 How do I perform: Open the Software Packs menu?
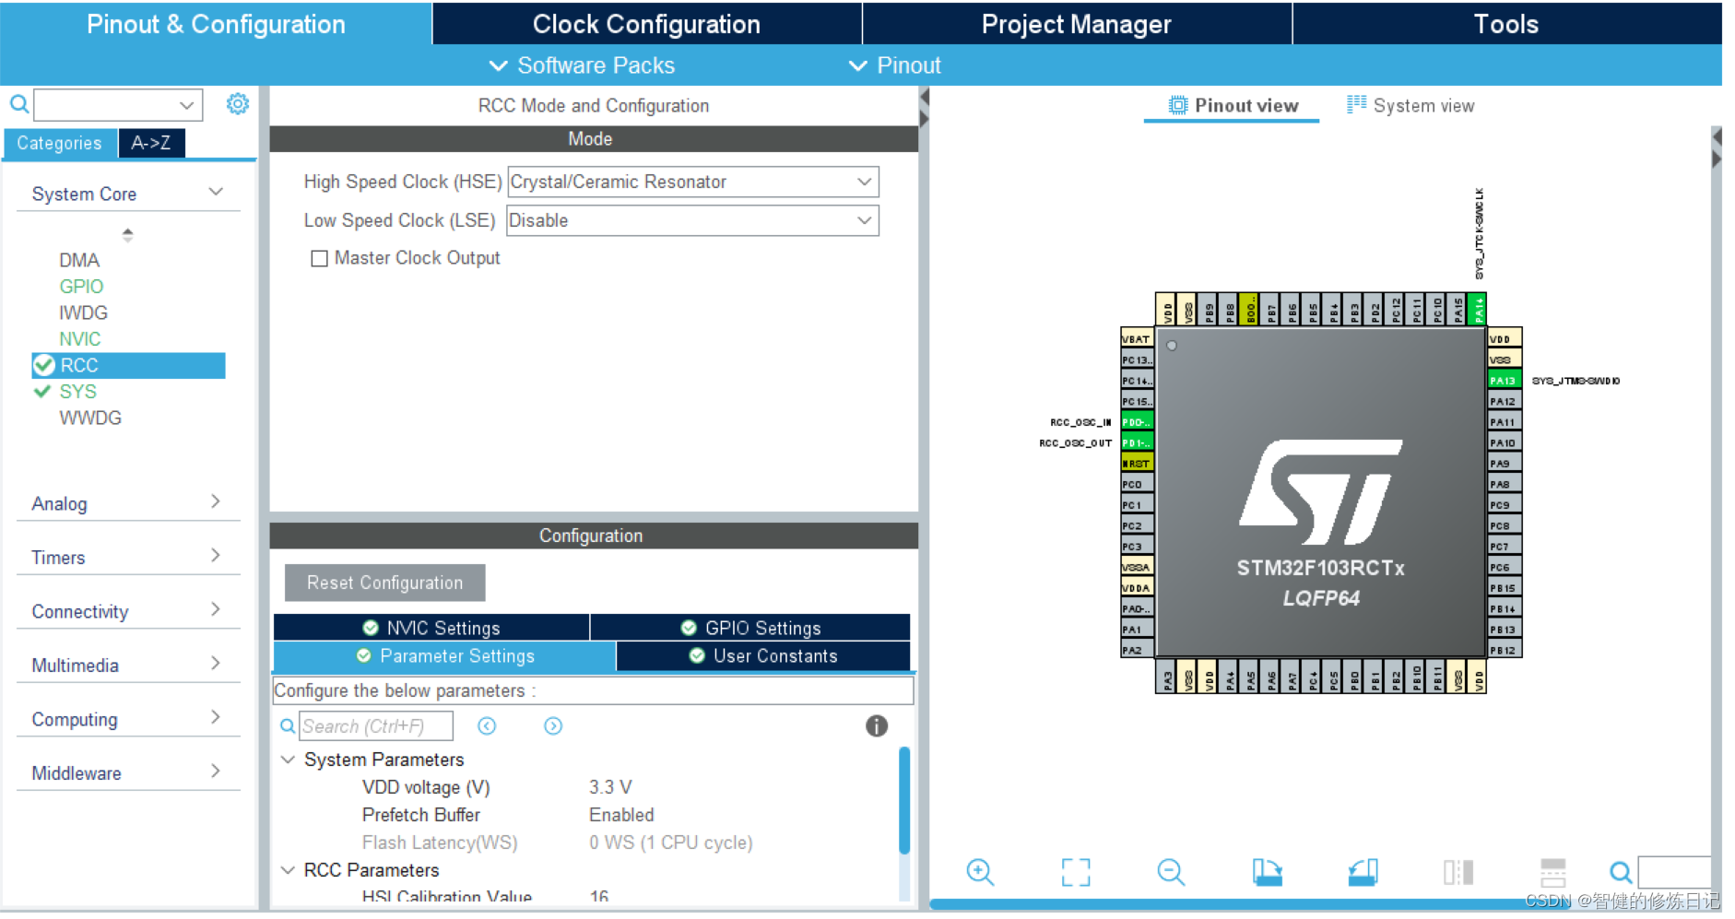(x=583, y=65)
